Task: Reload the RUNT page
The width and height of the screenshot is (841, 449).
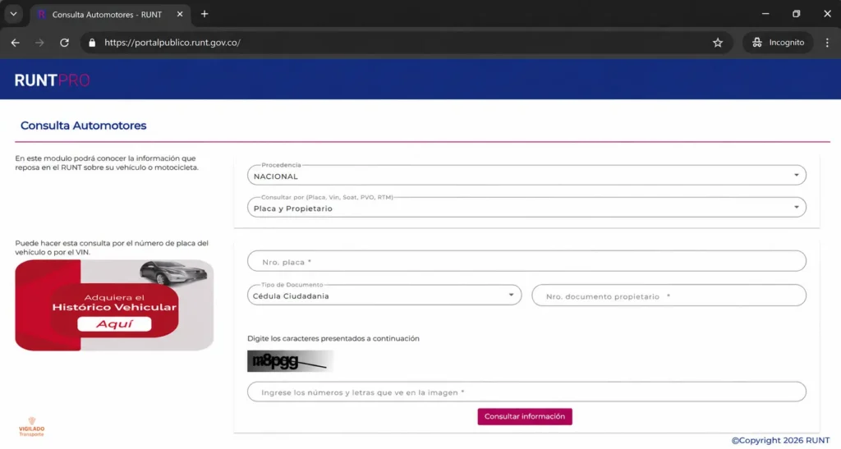Action: click(64, 43)
